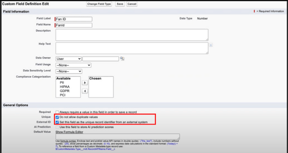This screenshot has height=153, width=288.
Task: Click the Chosen compliance list box
Action: 101,87
